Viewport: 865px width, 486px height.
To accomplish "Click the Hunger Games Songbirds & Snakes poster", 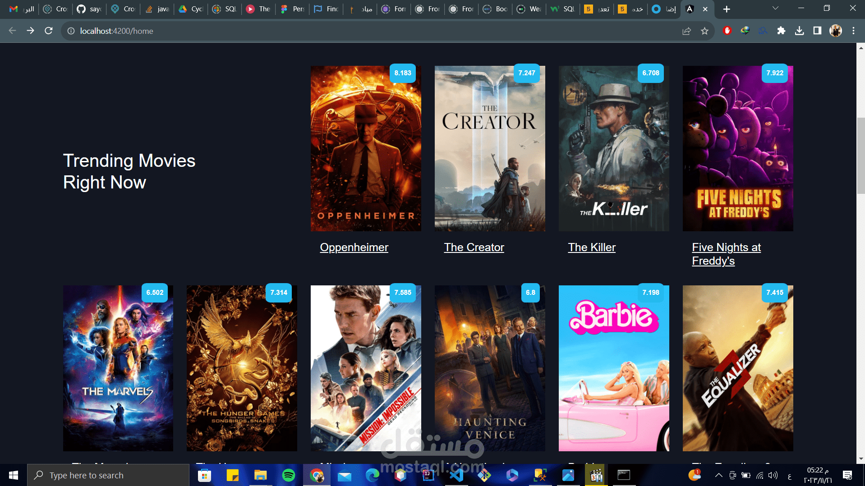I will pos(242,368).
